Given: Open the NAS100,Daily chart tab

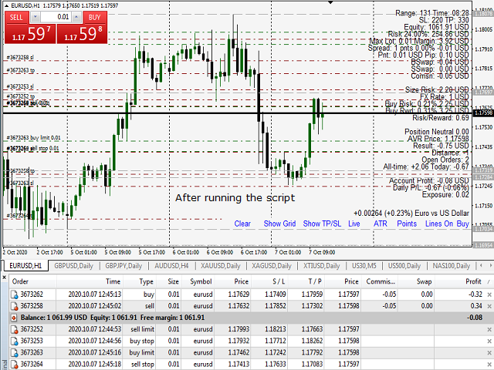Looking at the screenshot, I should [x=451, y=266].
